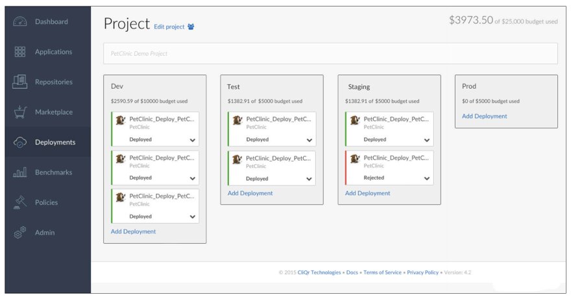Open the Deployments menu item
The image size is (571, 297).
pos(55,142)
